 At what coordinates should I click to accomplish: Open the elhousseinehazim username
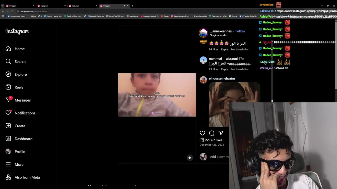tap(222, 78)
